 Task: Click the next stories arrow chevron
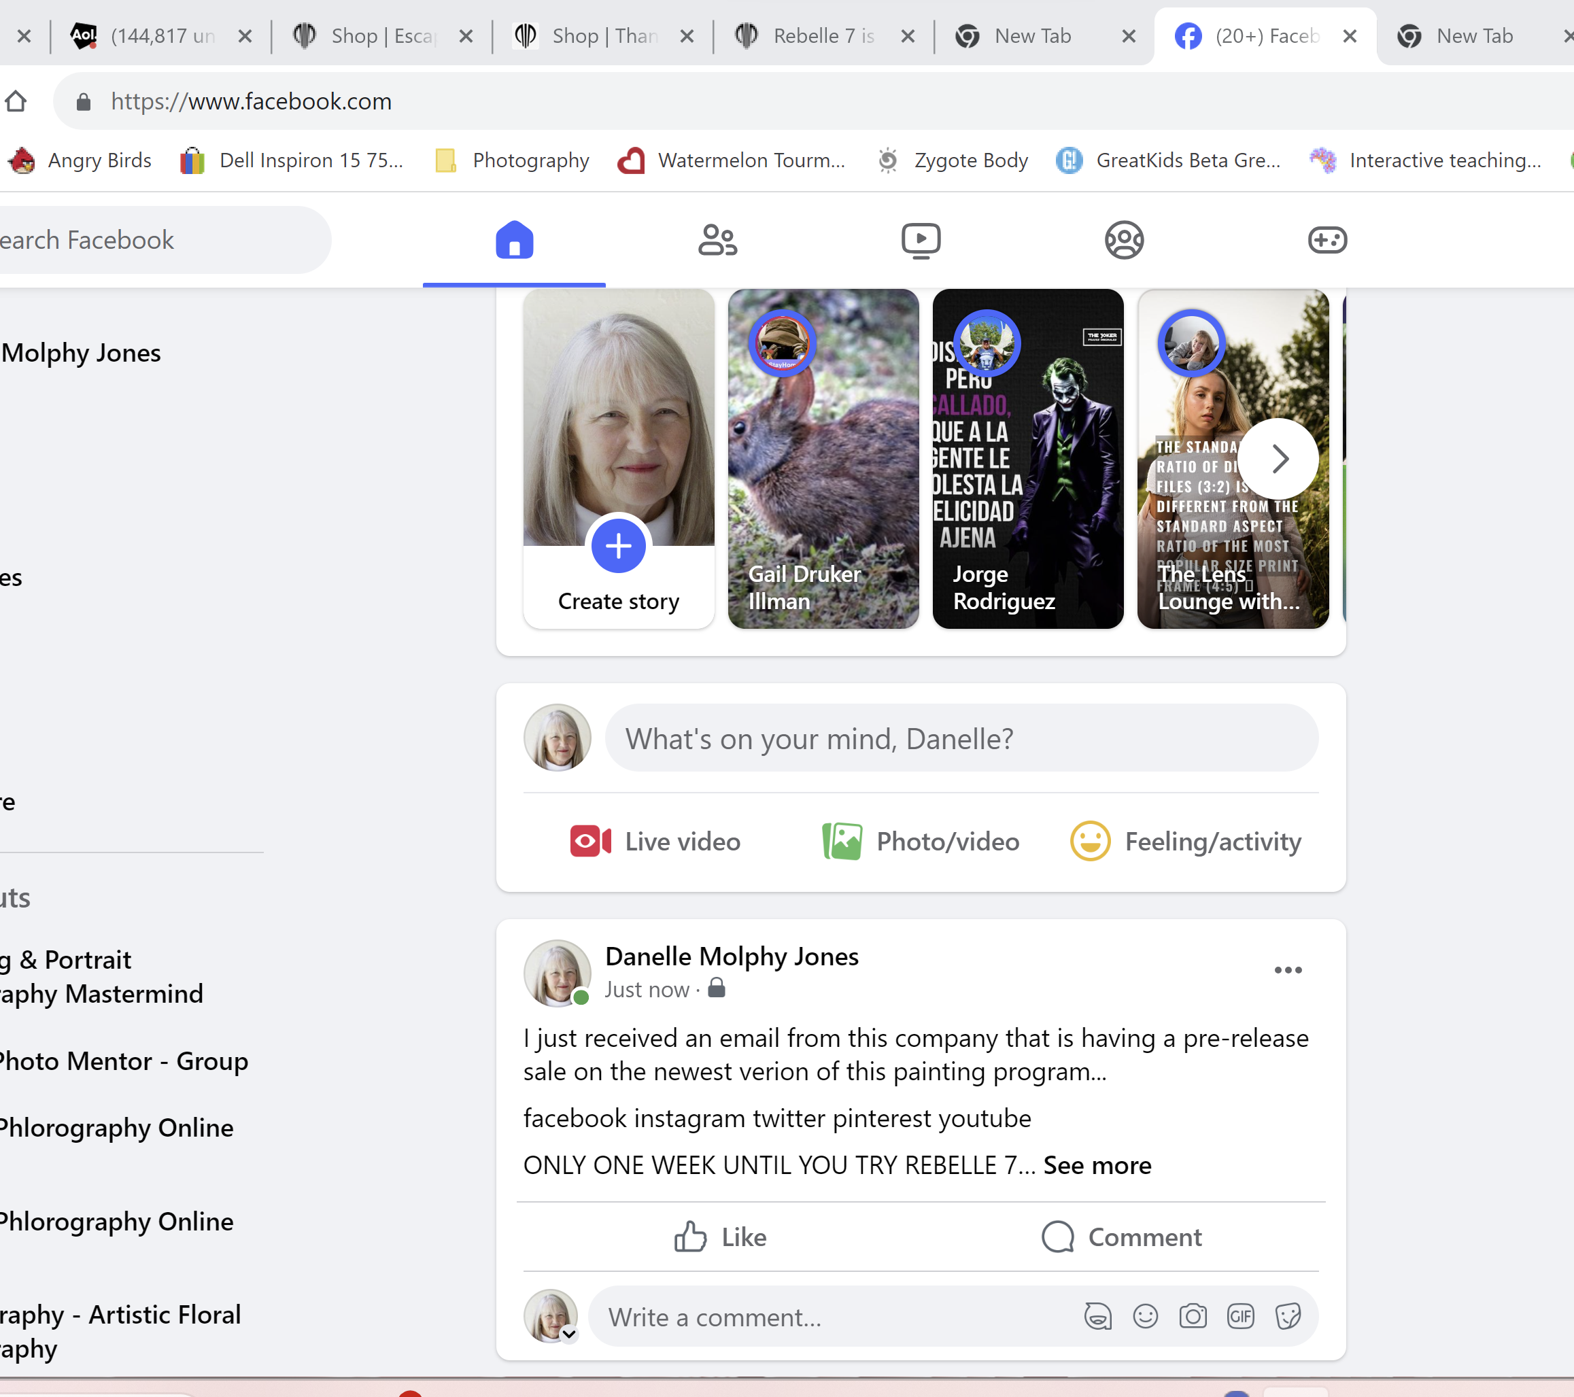click(1279, 459)
